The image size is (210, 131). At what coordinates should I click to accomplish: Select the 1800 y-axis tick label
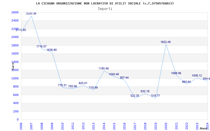(x=15, y=45)
